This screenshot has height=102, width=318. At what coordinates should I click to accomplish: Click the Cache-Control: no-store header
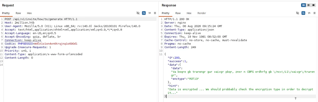pos(206,40)
